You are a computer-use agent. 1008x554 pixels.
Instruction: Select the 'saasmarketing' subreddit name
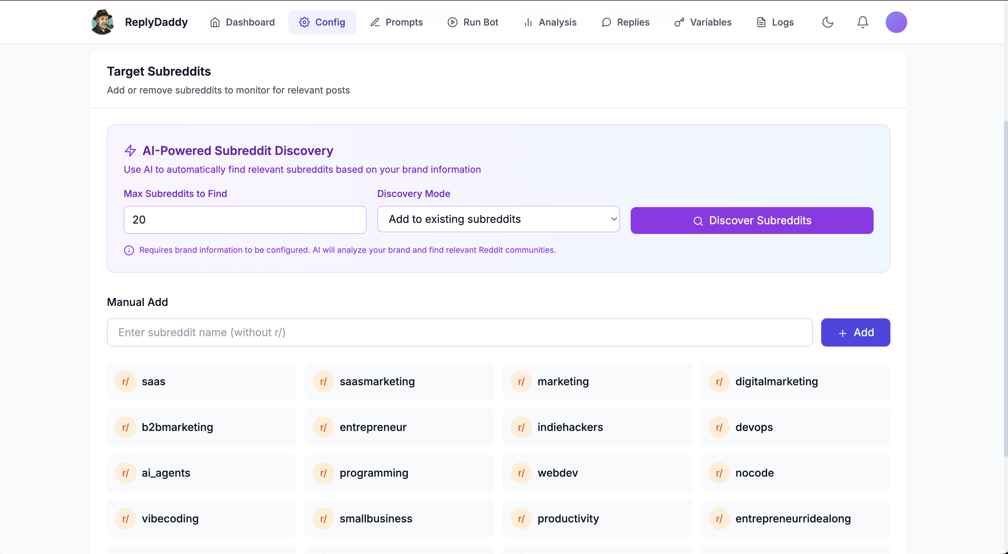(x=377, y=382)
